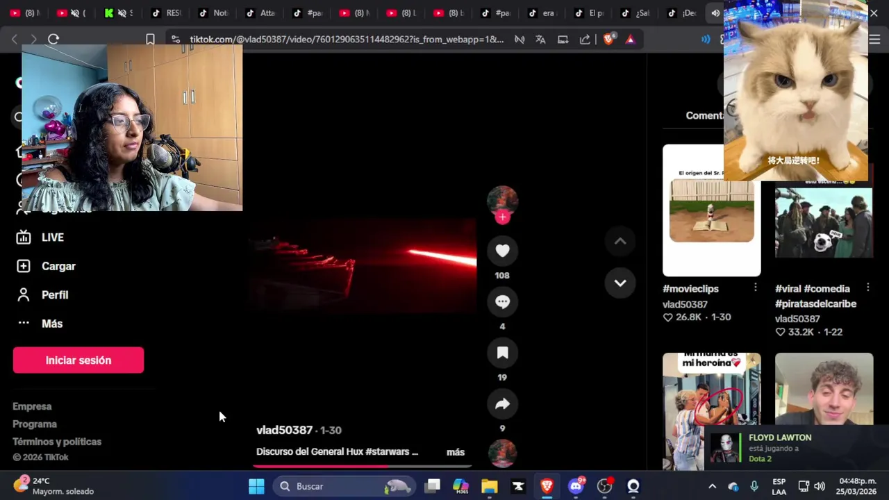View site information icon beside URL
This screenshot has height=500, width=889.
pos(176,40)
